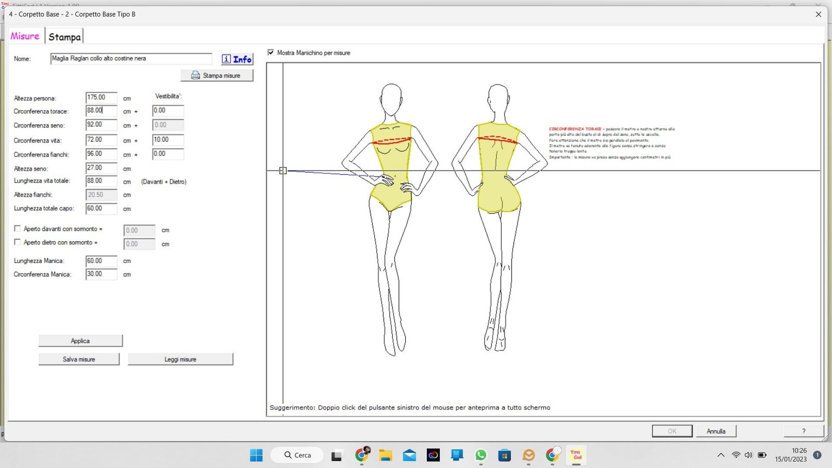Click the Info icon button
This screenshot has width=832, height=468.
click(x=237, y=59)
